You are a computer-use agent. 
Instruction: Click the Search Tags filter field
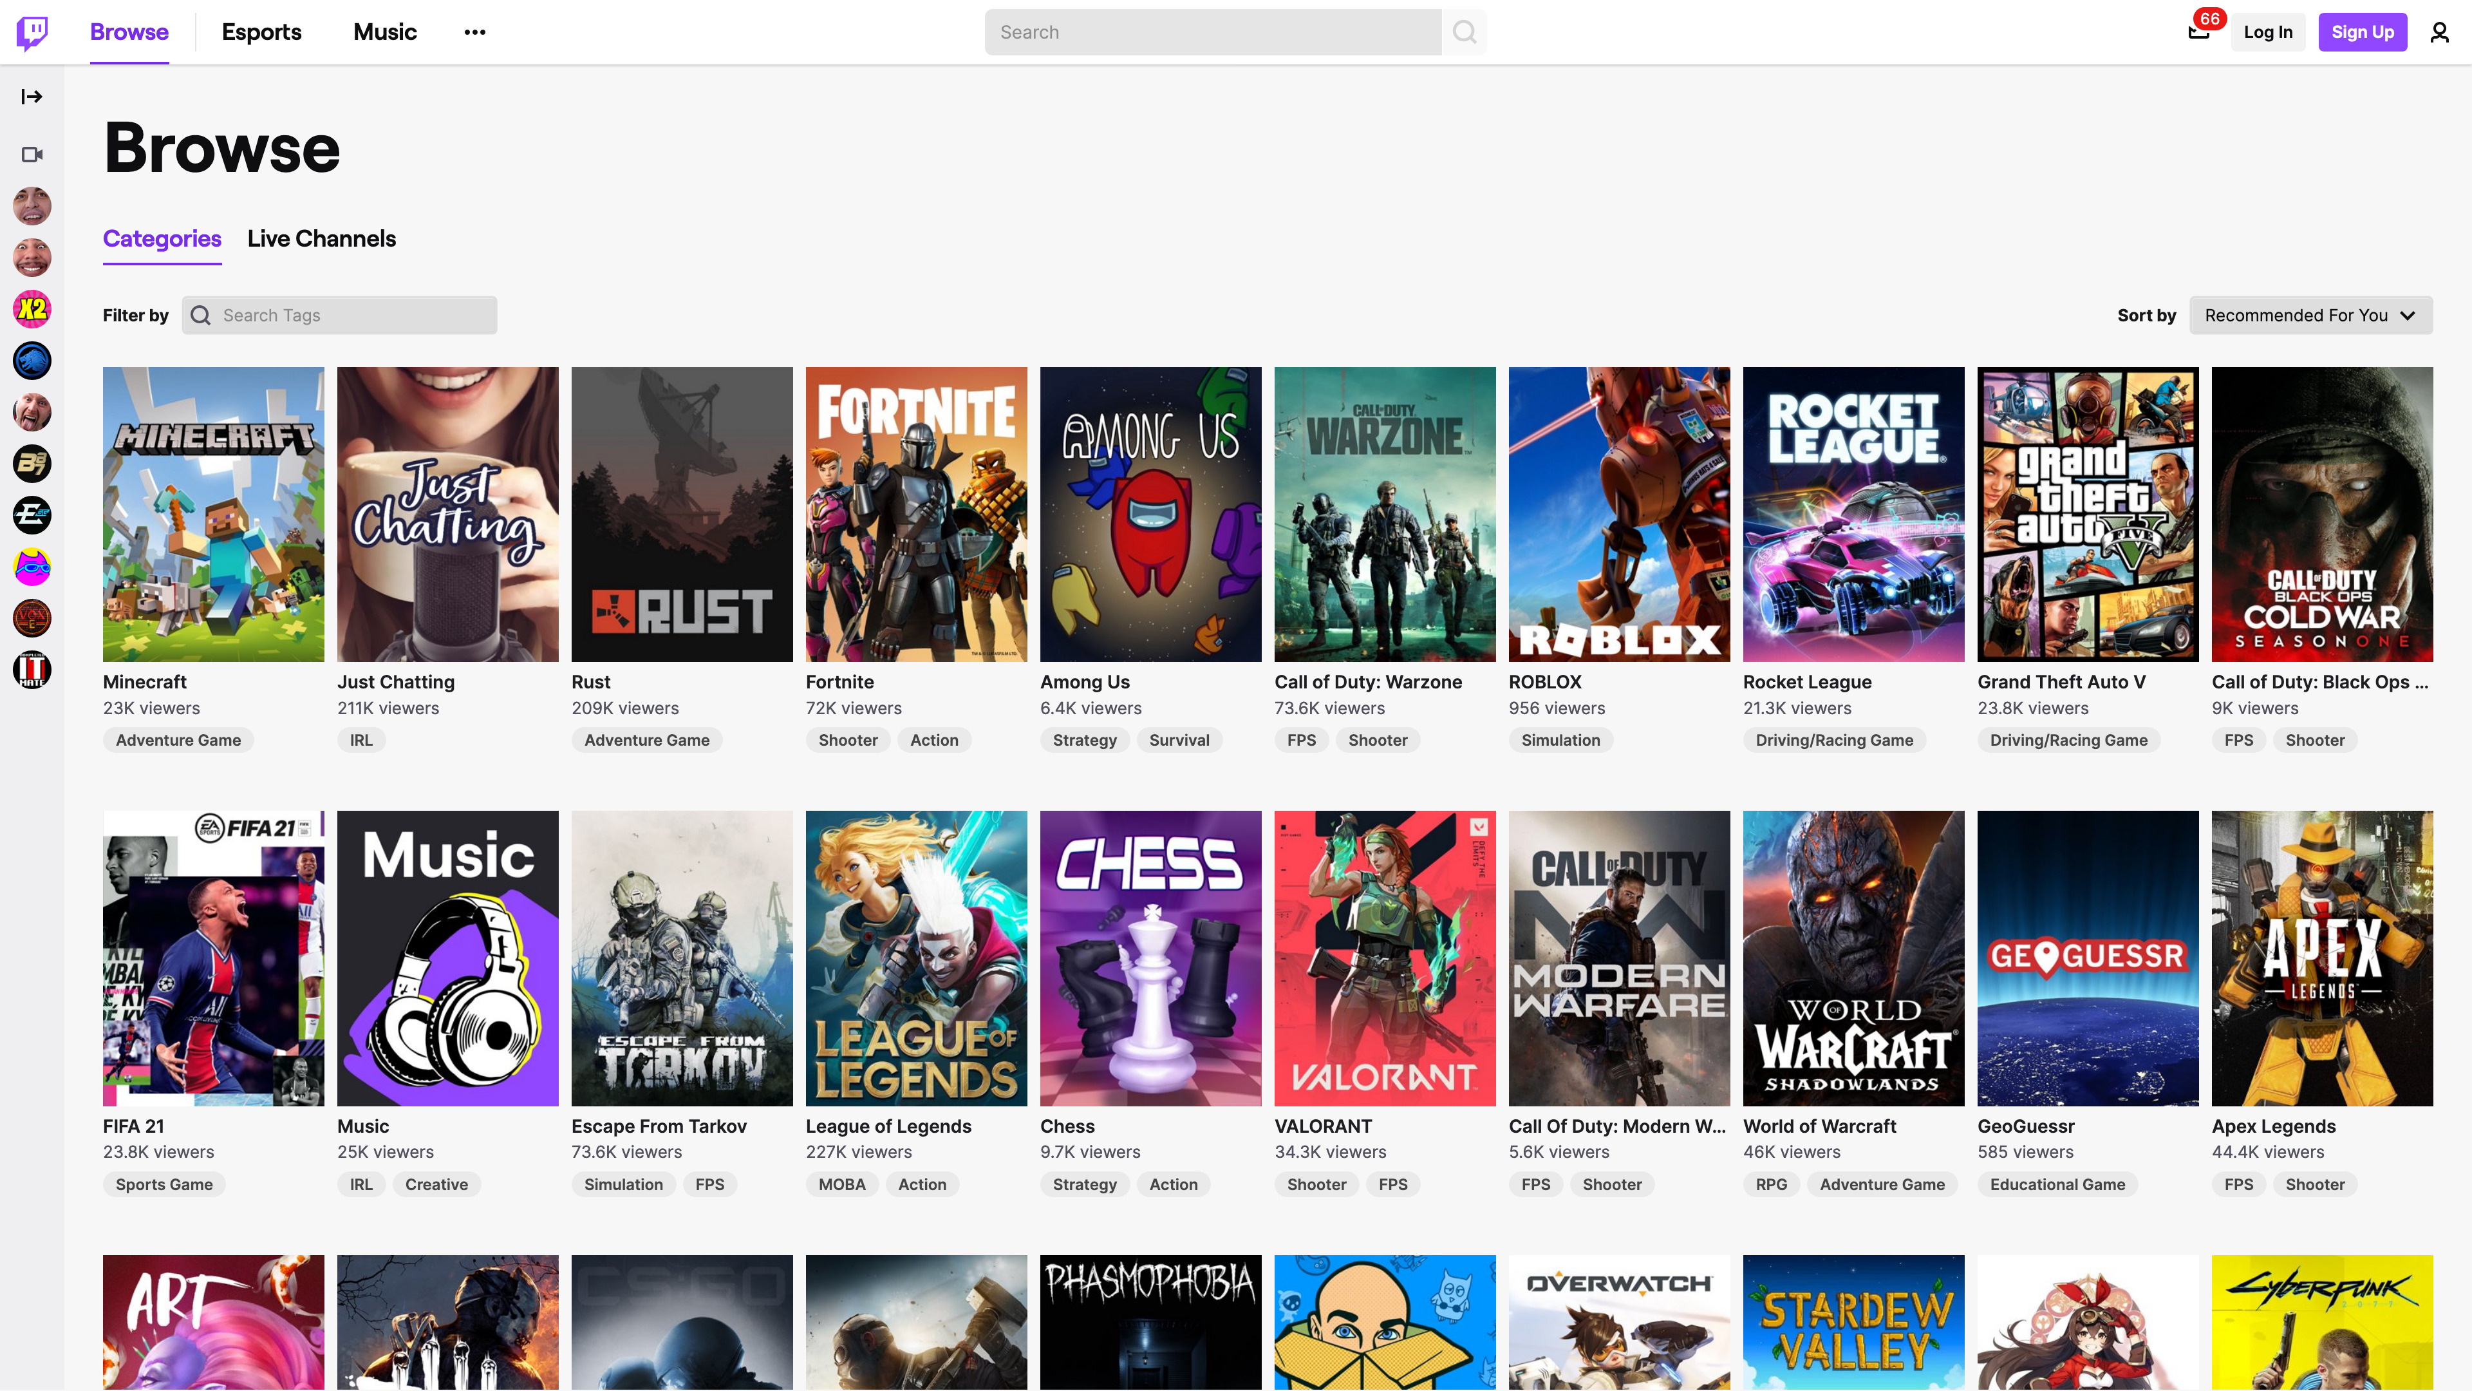[340, 315]
